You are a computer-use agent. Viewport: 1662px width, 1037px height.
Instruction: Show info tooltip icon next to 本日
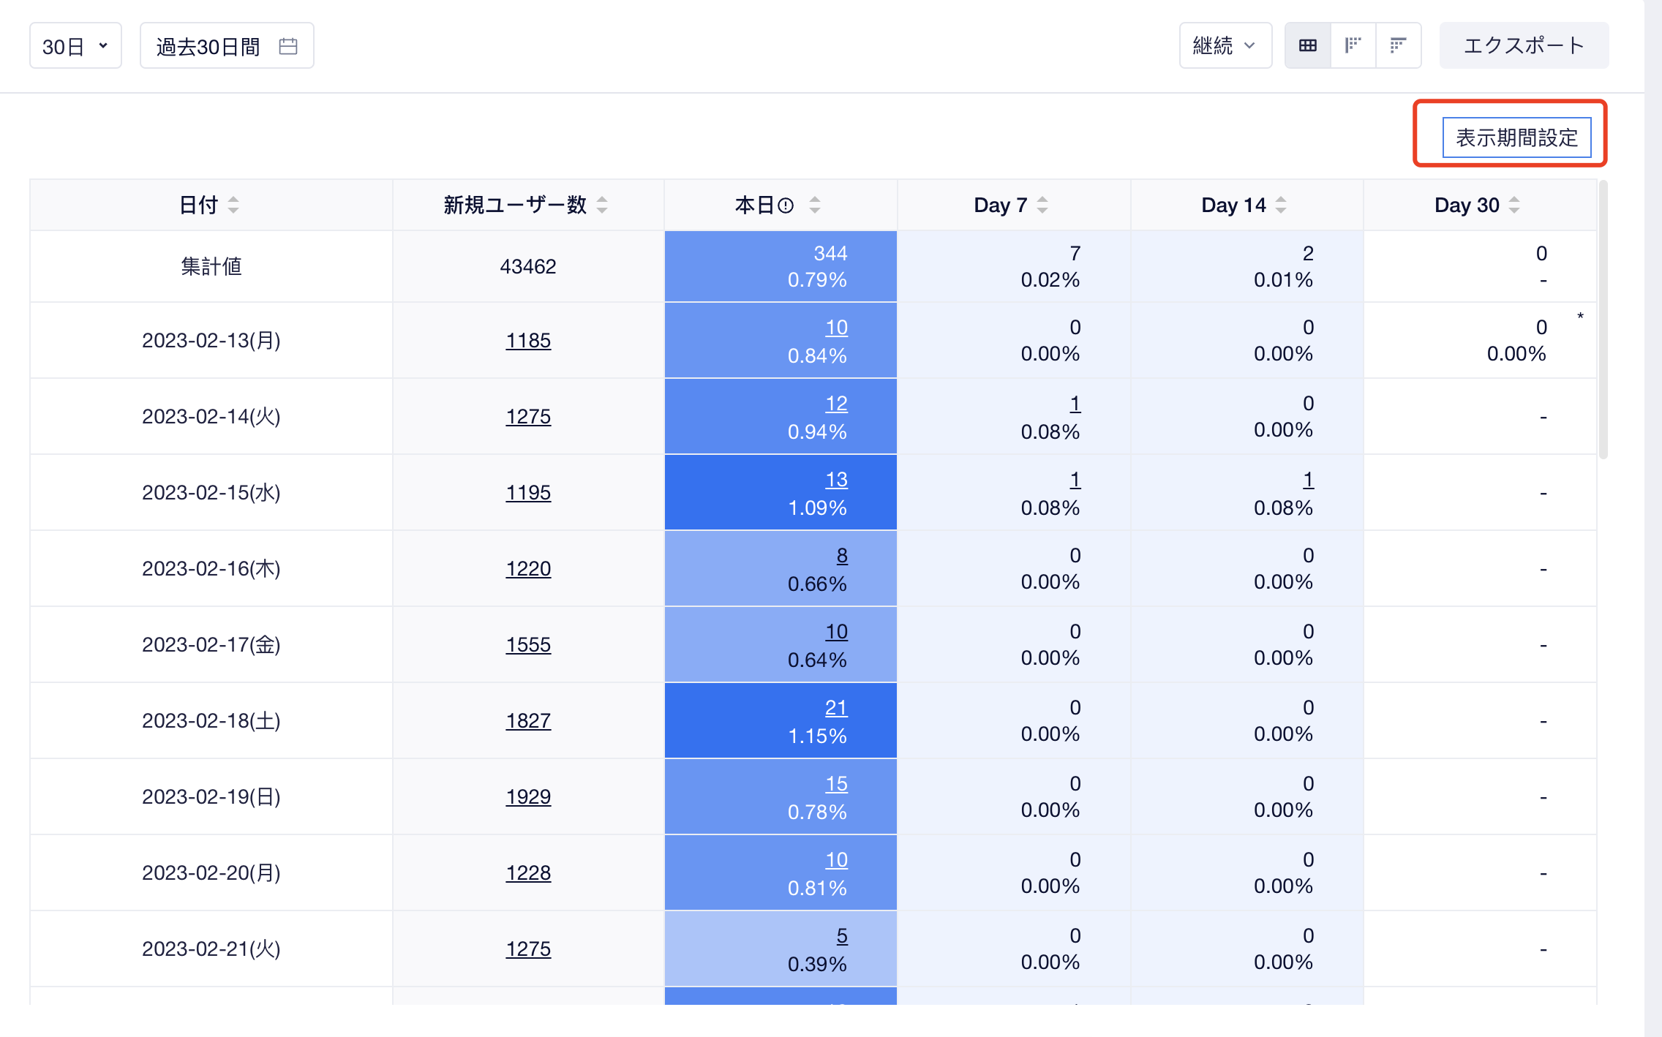coord(786,205)
